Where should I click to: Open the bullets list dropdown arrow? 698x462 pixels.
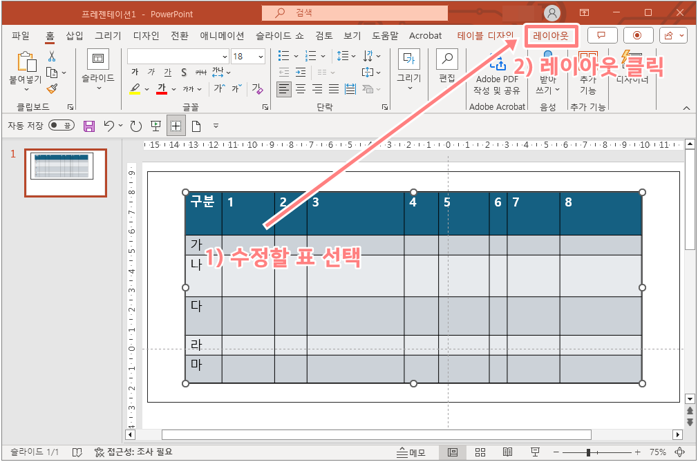(x=296, y=57)
